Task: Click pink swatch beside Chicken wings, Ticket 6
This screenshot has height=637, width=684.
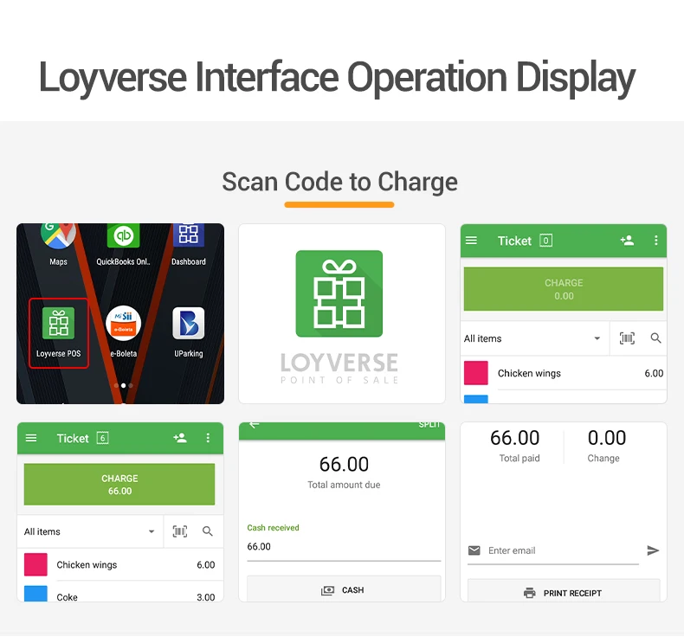Action: [x=35, y=564]
